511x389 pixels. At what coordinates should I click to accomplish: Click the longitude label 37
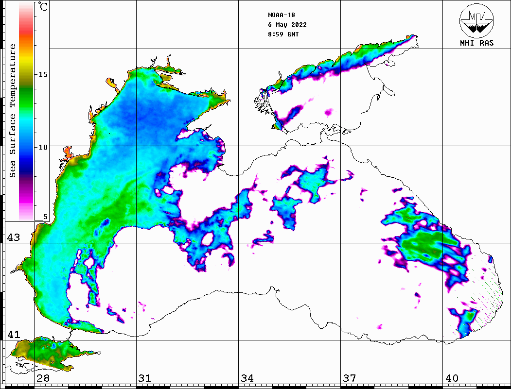[x=350, y=378]
